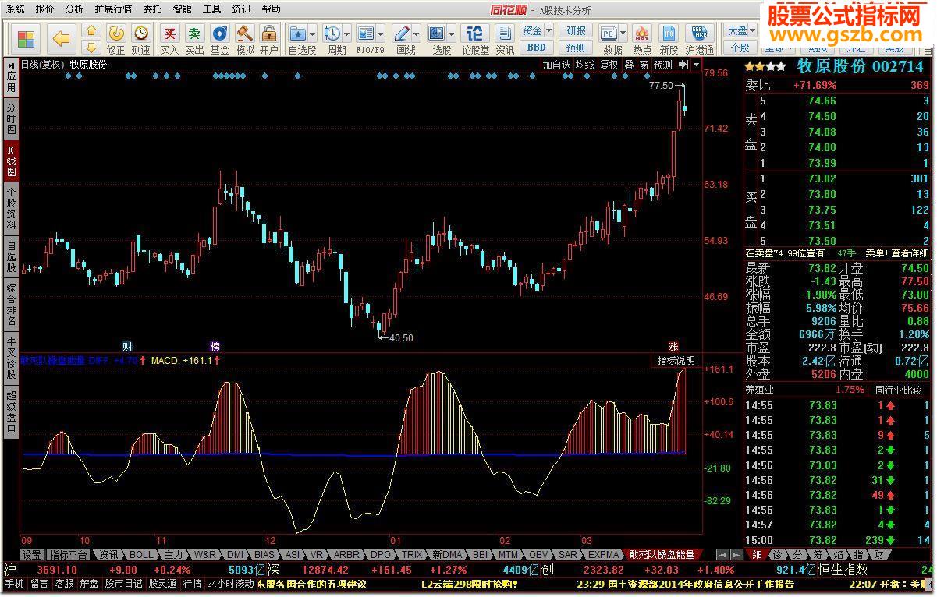
Task: Open the 新股 new shares icon
Action: (x=669, y=39)
